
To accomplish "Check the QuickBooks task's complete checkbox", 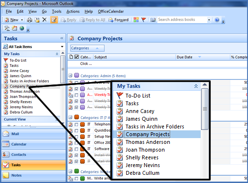I will click(x=76, y=130).
